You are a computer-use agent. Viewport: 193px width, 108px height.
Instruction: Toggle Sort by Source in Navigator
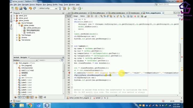pyautogui.click(x=45, y=97)
